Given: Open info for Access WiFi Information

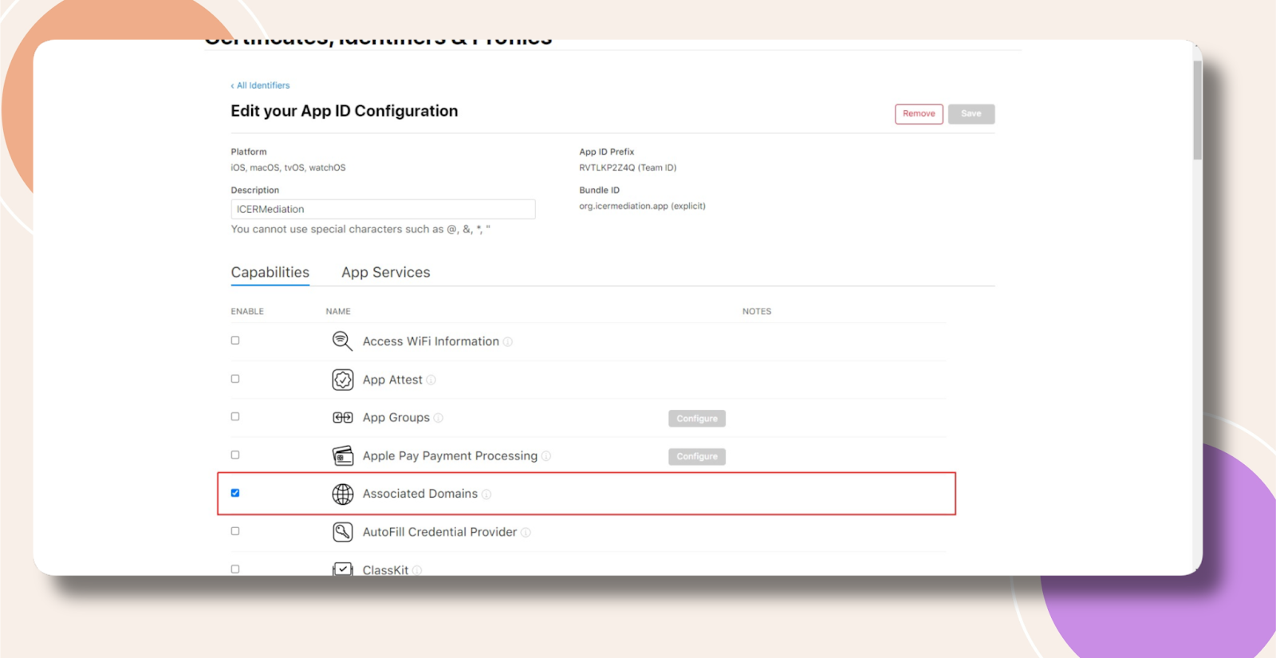Looking at the screenshot, I should (508, 342).
